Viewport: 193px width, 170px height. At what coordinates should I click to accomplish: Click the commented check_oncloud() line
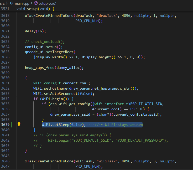click(45, 42)
